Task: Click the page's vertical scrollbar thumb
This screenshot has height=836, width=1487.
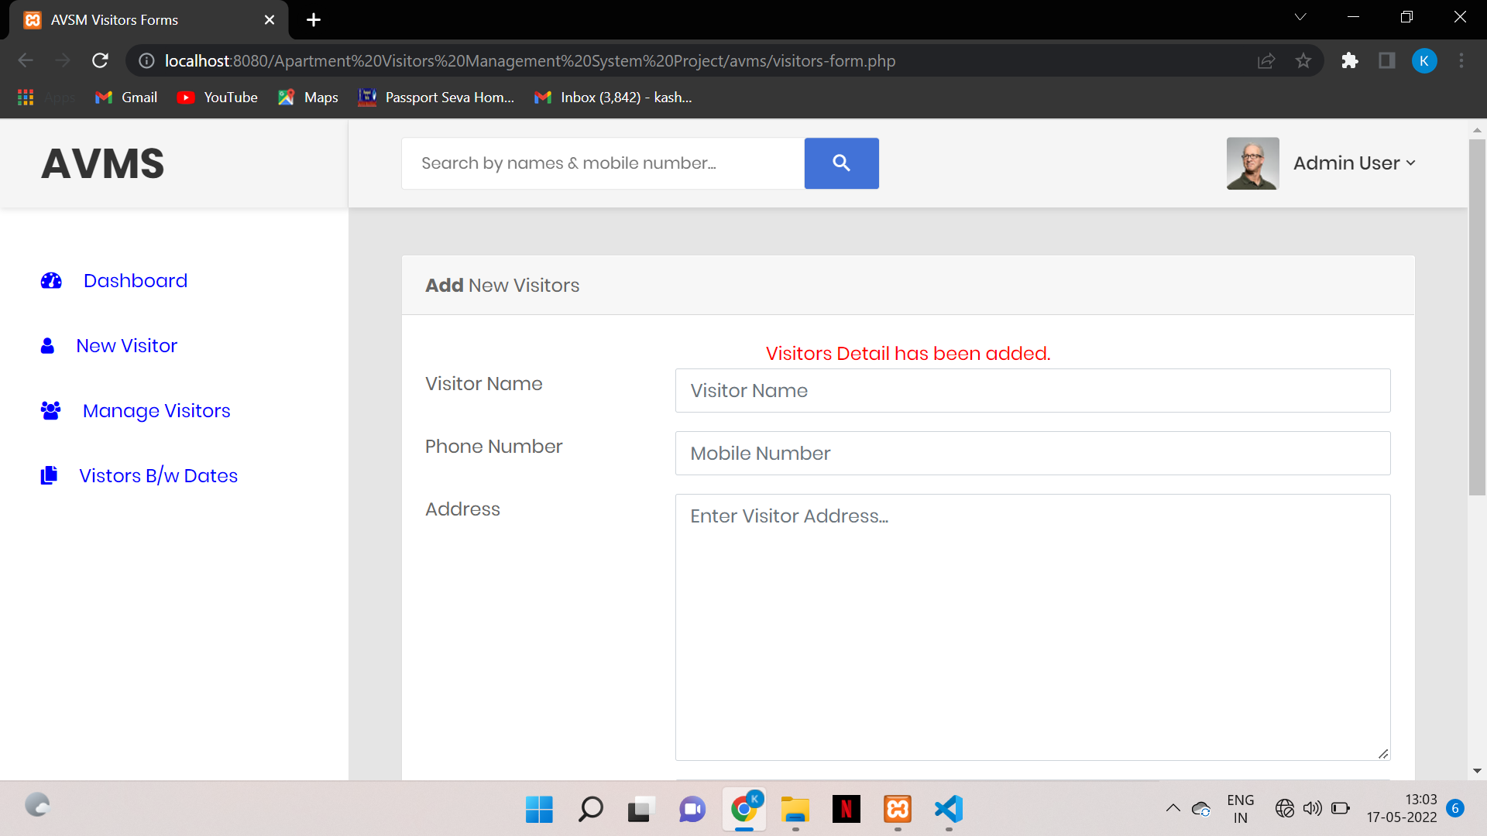Action: point(1477,317)
